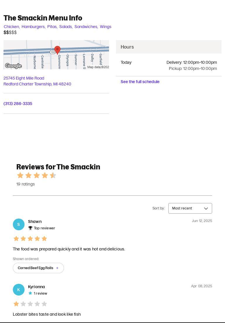Click the $$ price rating indicator
This screenshot has width=225, height=323.
(6, 32)
